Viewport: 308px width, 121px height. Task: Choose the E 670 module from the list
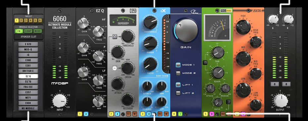click(28, 44)
